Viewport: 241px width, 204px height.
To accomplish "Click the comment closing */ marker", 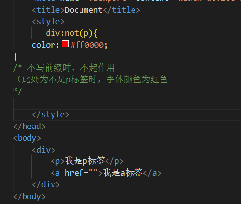I will point(17,91).
